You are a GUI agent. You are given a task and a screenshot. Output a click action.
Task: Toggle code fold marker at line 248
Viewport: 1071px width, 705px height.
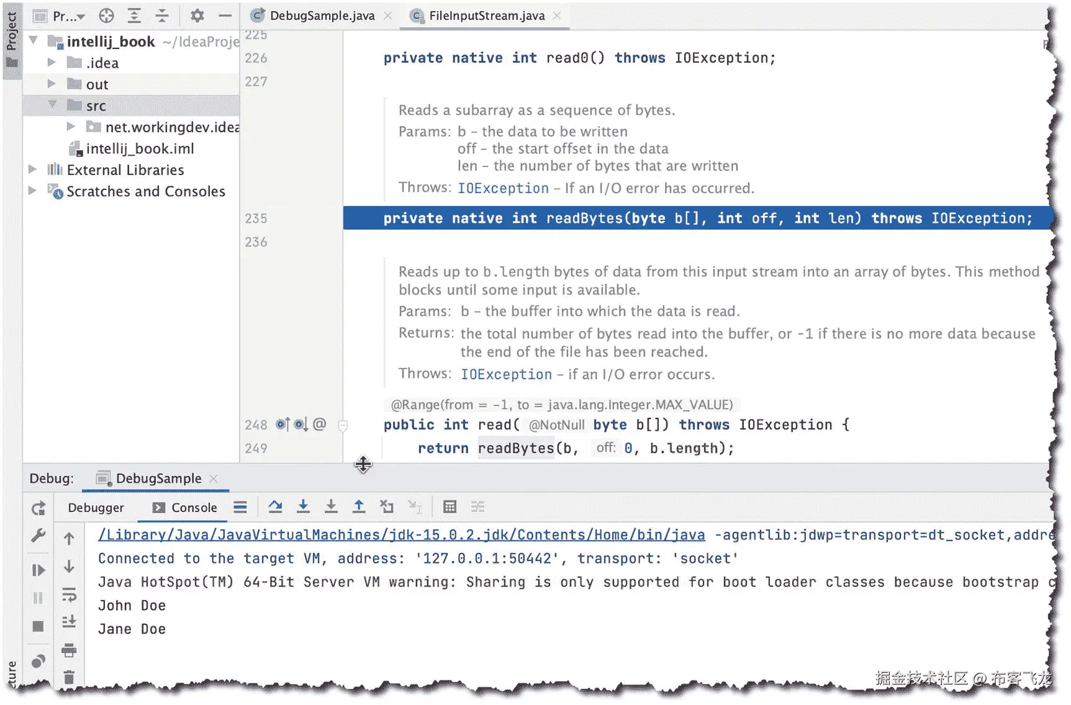pyautogui.click(x=343, y=425)
